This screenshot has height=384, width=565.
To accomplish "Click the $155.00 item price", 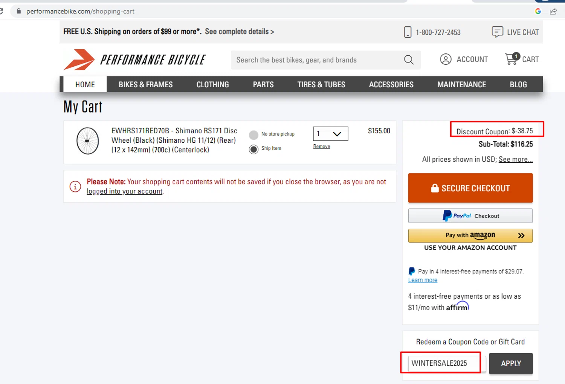I will point(379,131).
